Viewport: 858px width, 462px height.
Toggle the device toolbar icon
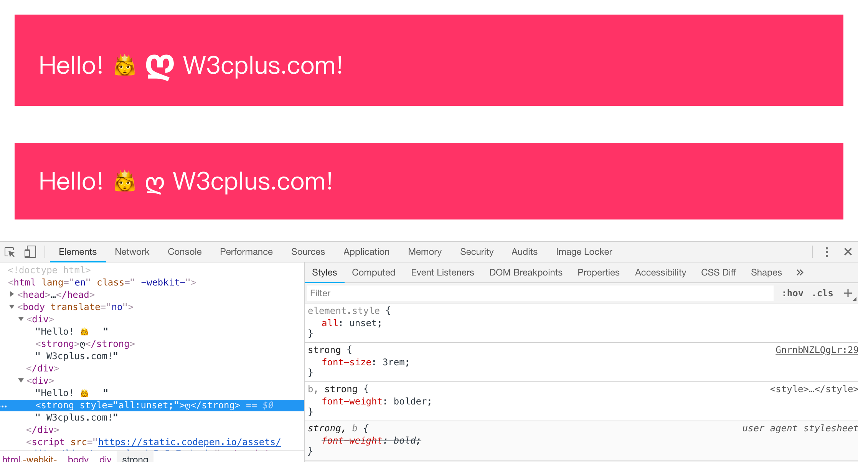click(30, 252)
